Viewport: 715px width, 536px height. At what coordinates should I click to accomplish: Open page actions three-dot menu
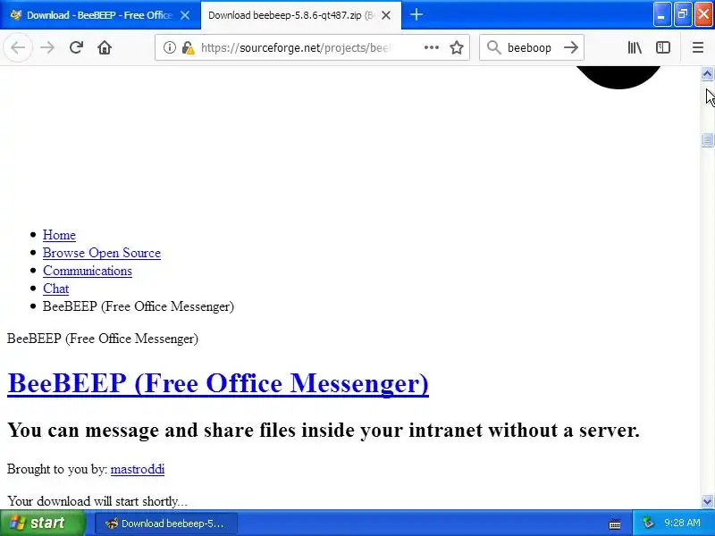pos(432,47)
